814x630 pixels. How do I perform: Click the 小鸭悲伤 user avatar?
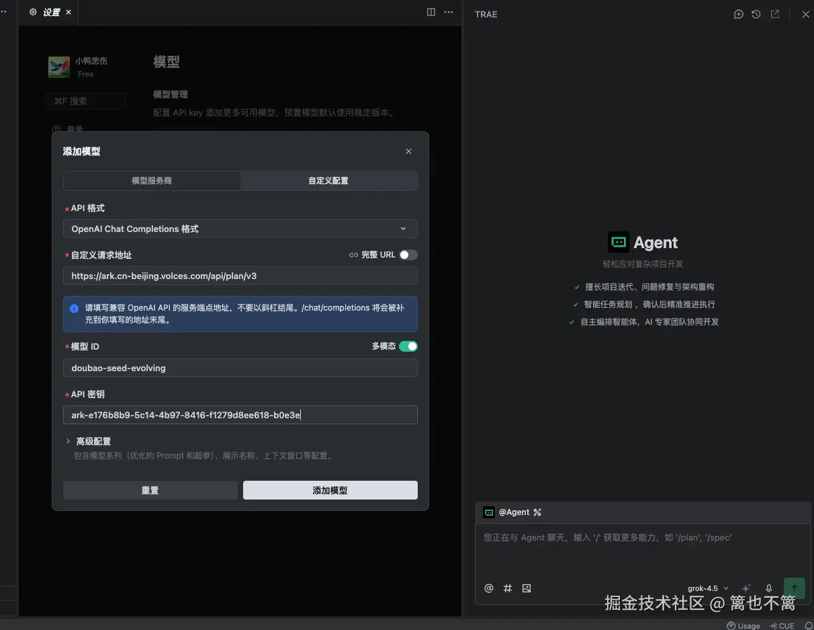point(59,67)
